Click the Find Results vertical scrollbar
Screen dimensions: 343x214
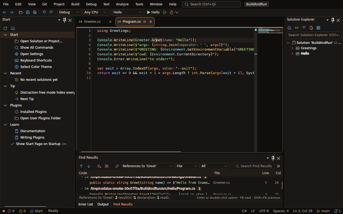(282, 185)
